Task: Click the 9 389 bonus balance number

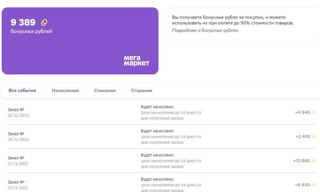Action: point(23,23)
